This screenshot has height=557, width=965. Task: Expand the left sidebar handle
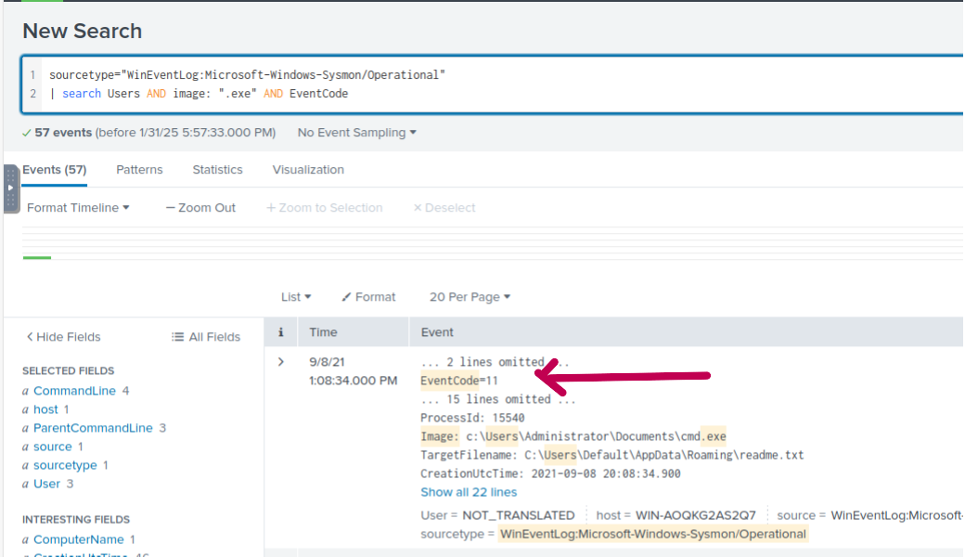(11, 188)
